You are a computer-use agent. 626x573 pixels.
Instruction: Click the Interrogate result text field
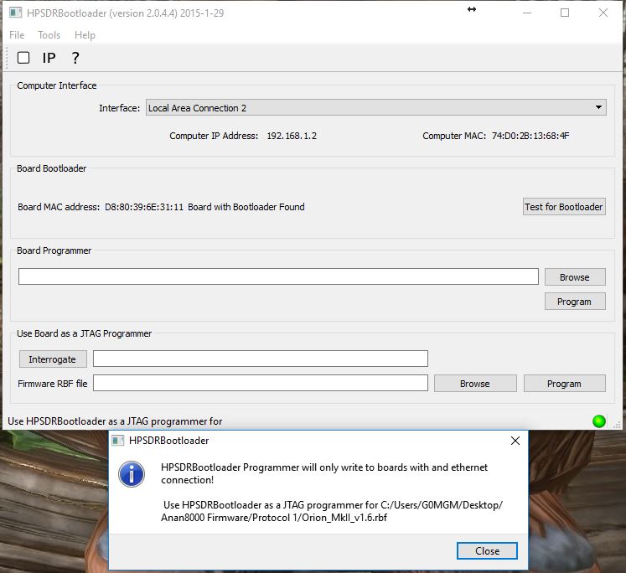pyautogui.click(x=261, y=359)
